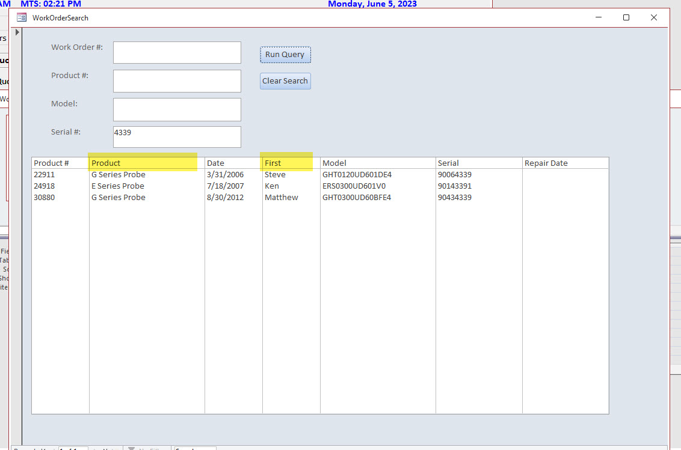Click the Repair Date column header

pyautogui.click(x=546, y=163)
